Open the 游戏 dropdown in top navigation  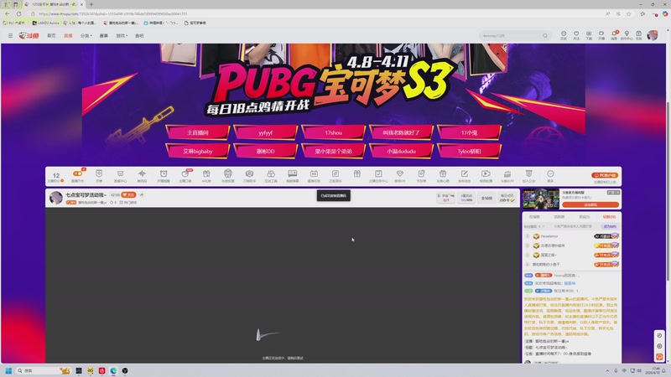click(122, 35)
